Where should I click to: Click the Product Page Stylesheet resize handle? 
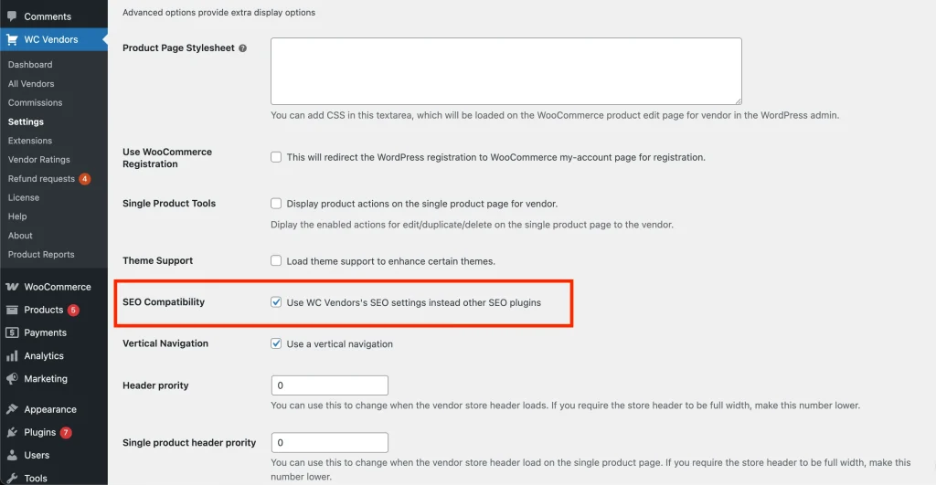(x=738, y=100)
